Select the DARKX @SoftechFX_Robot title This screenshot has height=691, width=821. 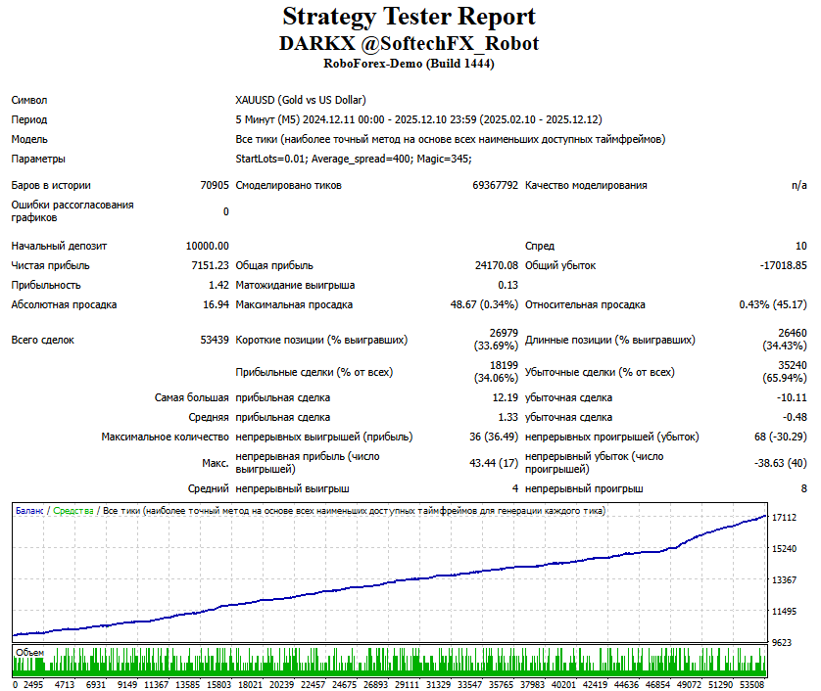(409, 43)
